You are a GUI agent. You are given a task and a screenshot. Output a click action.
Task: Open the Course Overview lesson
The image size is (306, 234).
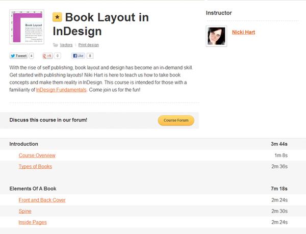tap(37, 155)
